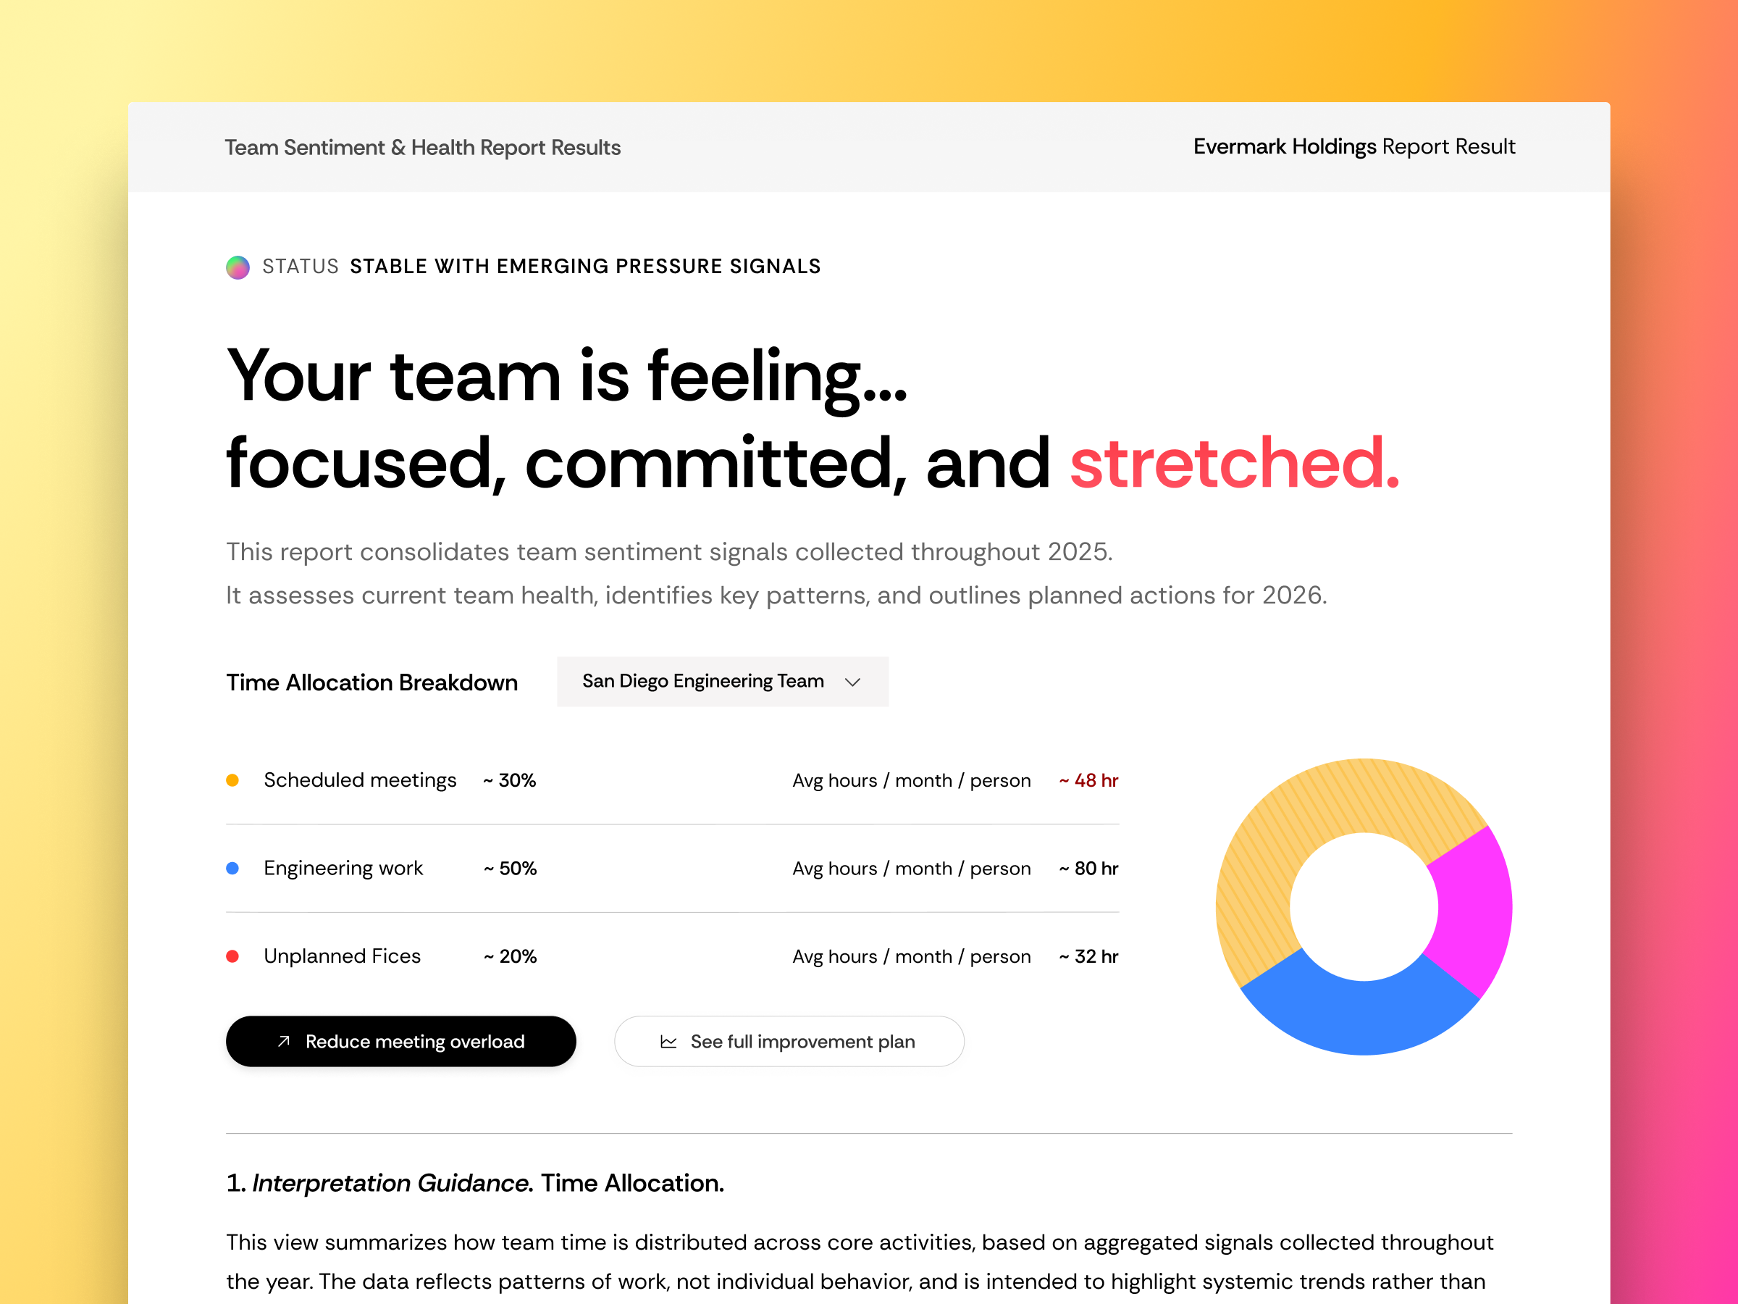The height and width of the screenshot is (1304, 1738).
Task: Open See full improvement plan
Action: pyautogui.click(x=788, y=1042)
